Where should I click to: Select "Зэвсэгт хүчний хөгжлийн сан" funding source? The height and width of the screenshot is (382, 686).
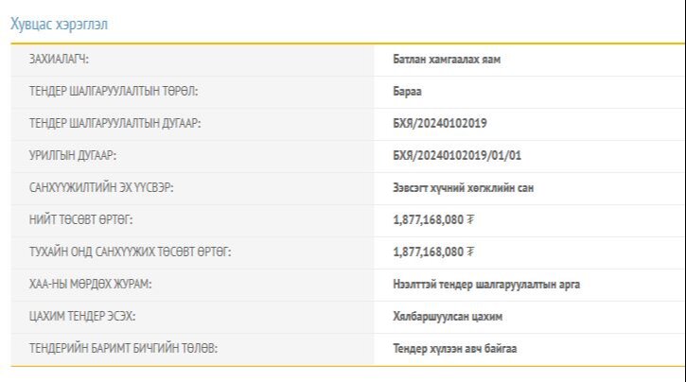pyautogui.click(x=464, y=188)
